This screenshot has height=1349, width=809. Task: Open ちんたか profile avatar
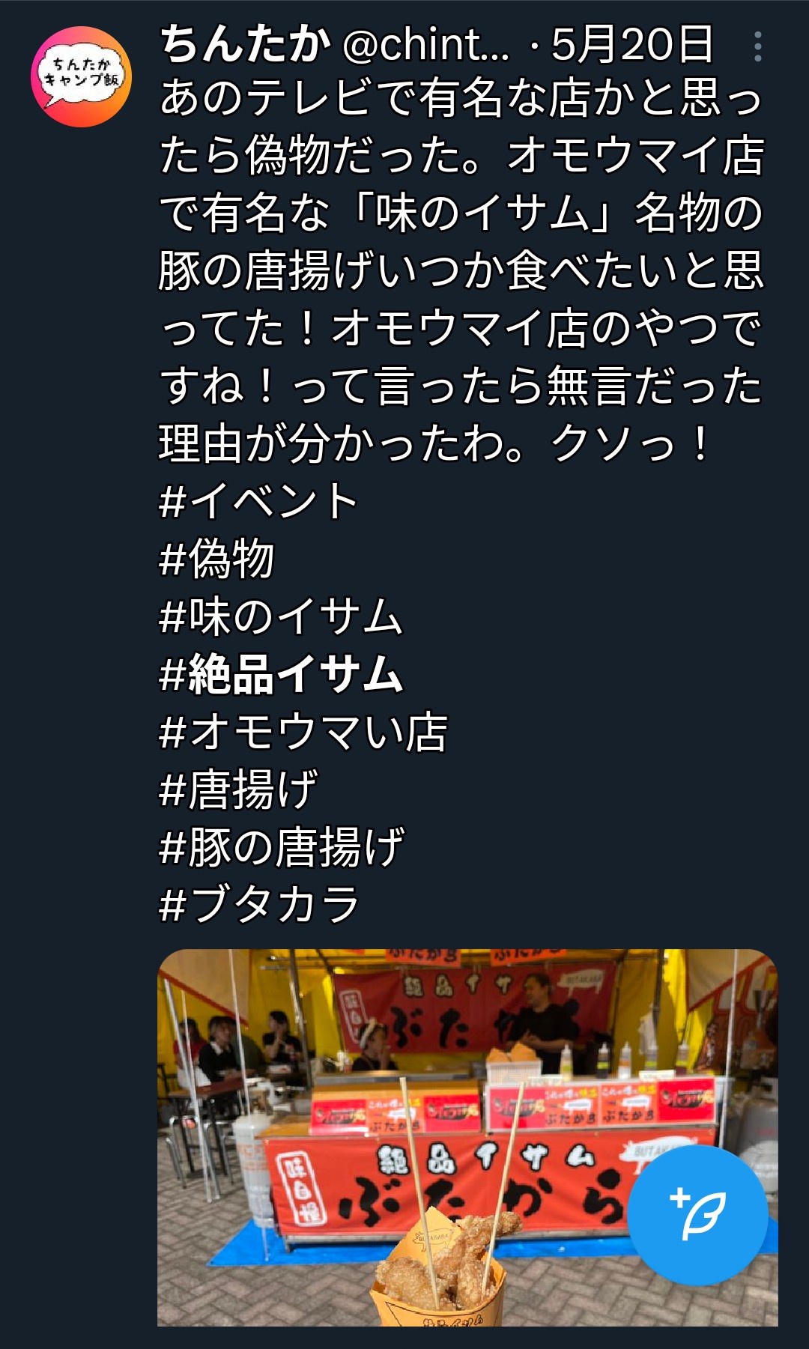(81, 76)
